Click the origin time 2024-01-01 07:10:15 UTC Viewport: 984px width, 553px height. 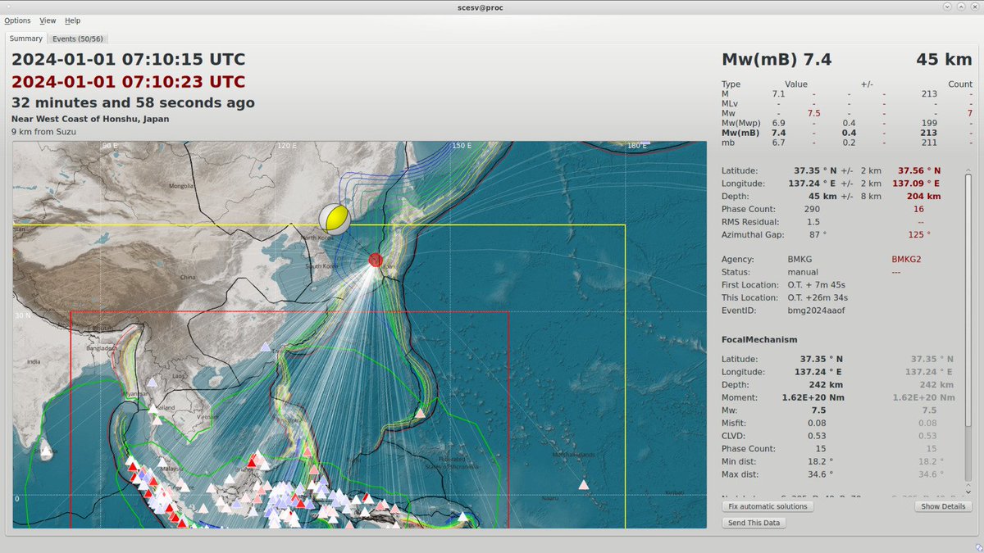point(128,60)
